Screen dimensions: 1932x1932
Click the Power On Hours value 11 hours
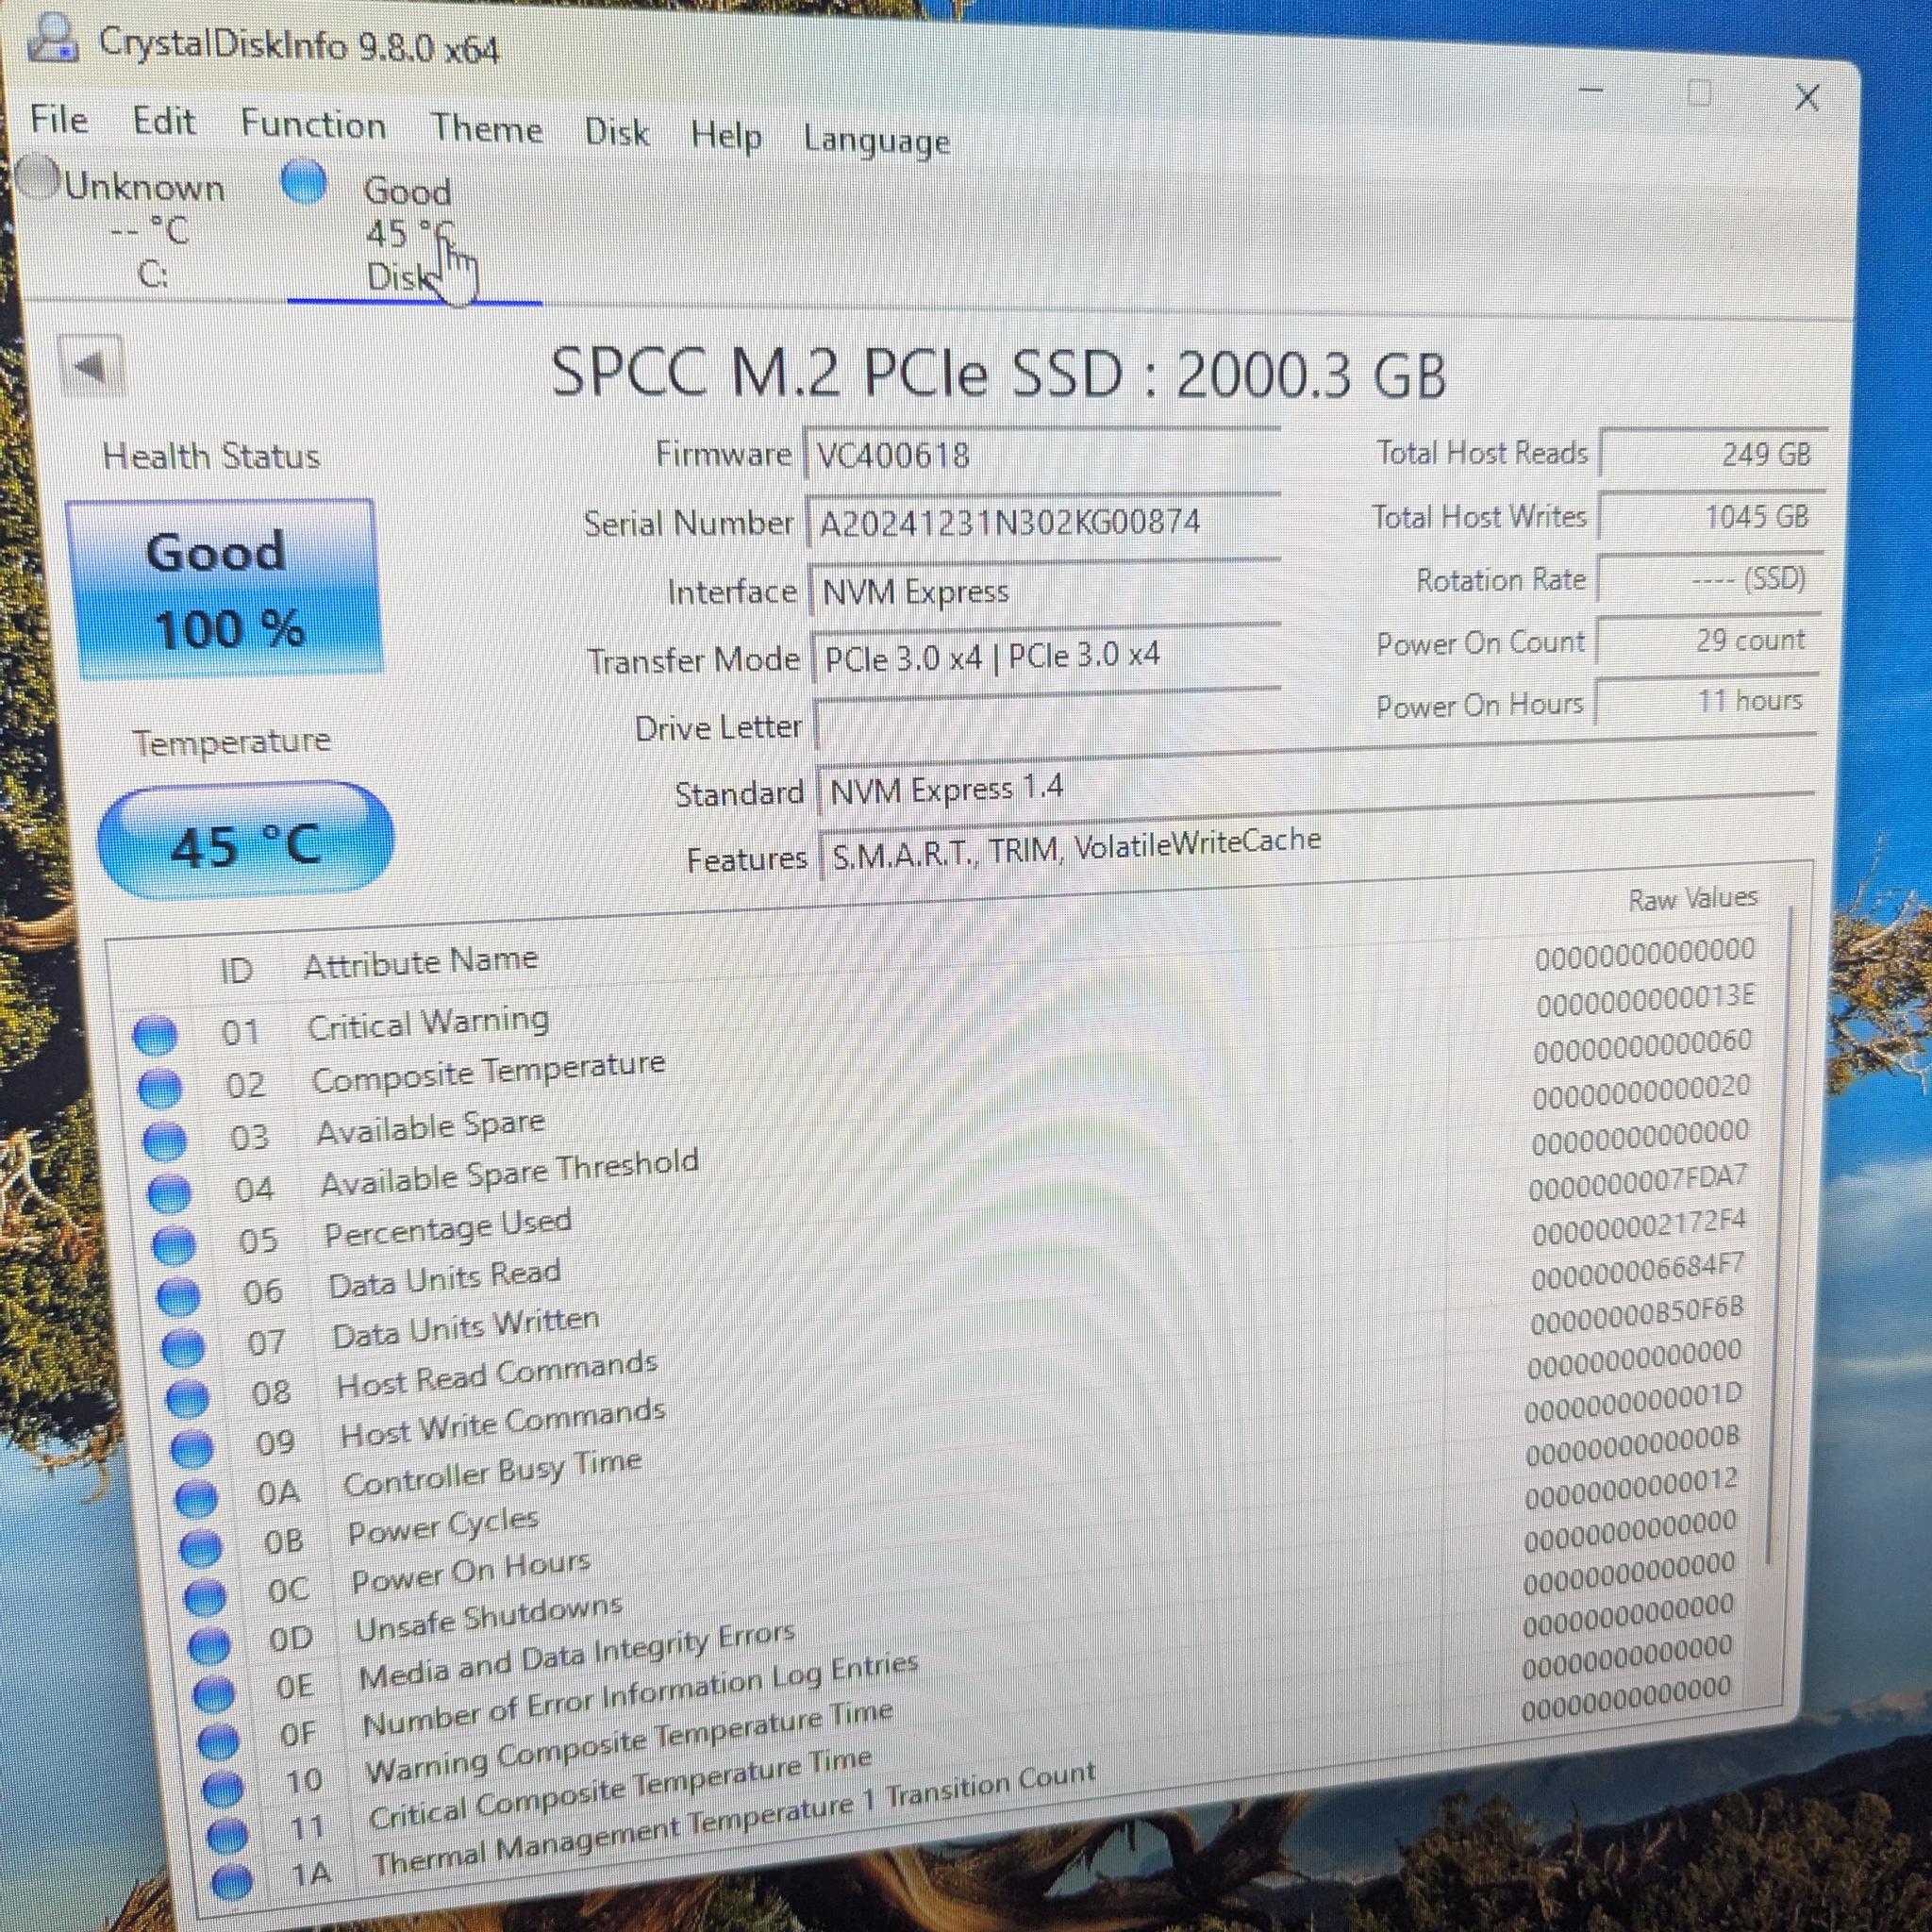coord(1706,700)
